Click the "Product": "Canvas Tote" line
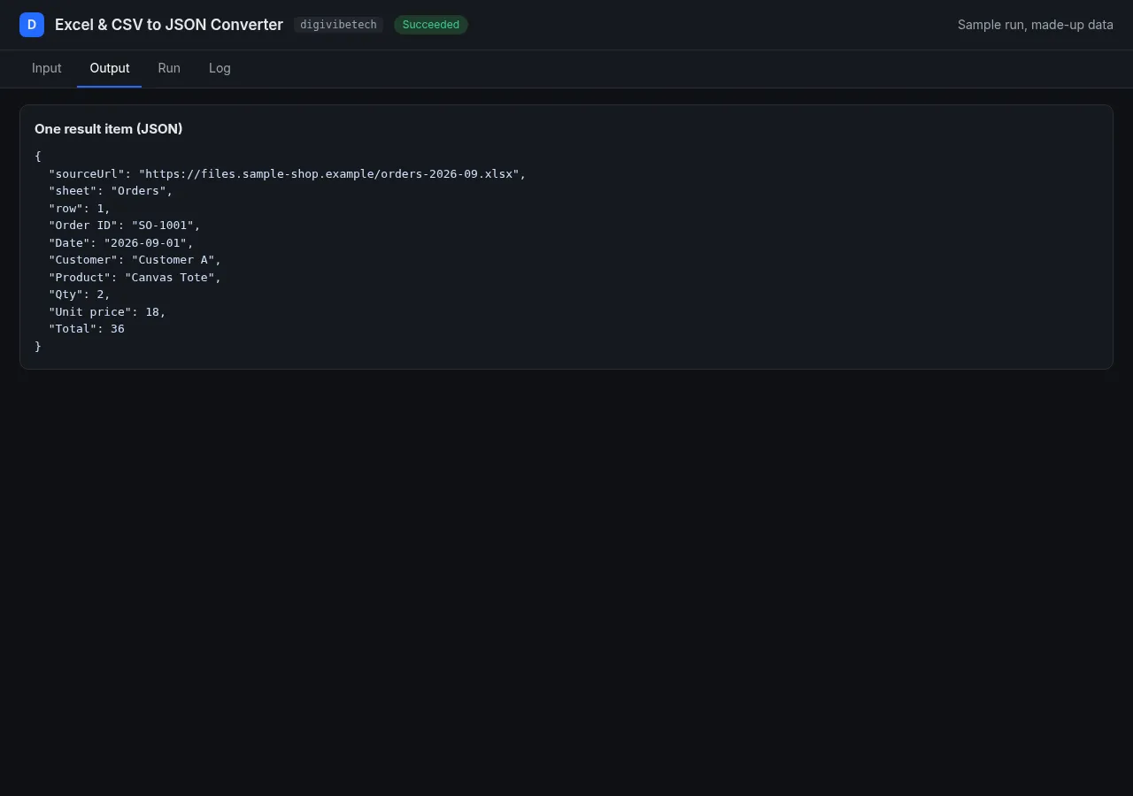1133x796 pixels. (135, 277)
